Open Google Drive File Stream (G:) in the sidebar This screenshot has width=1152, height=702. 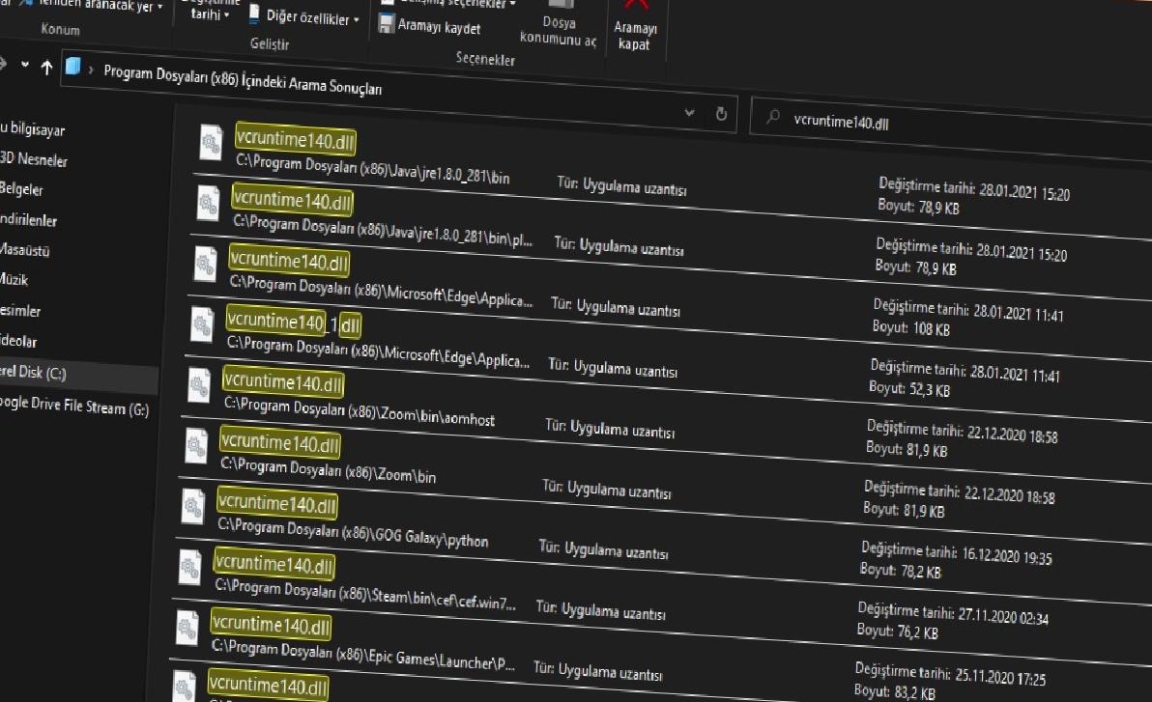[74, 406]
